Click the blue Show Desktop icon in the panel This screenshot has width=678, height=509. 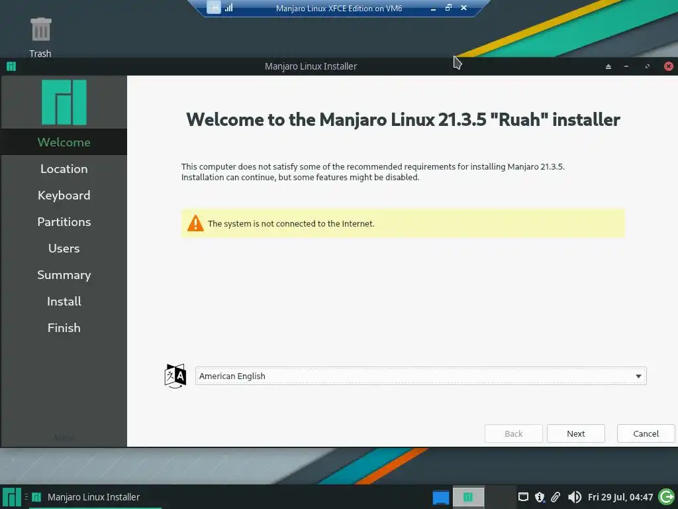click(440, 497)
